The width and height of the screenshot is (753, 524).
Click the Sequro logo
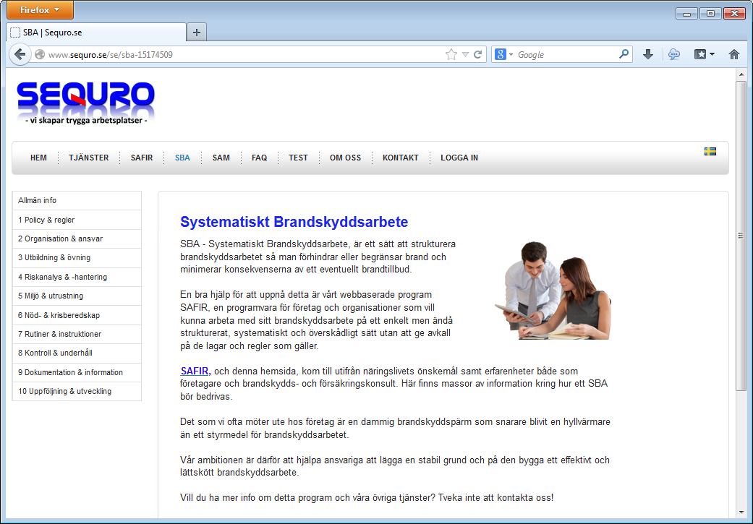tap(86, 103)
